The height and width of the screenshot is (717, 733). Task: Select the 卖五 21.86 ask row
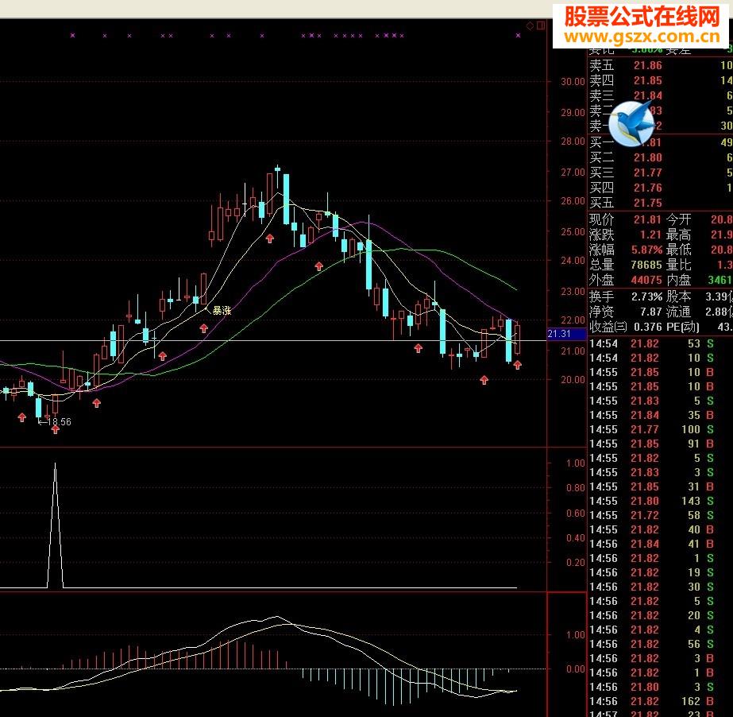(660, 65)
